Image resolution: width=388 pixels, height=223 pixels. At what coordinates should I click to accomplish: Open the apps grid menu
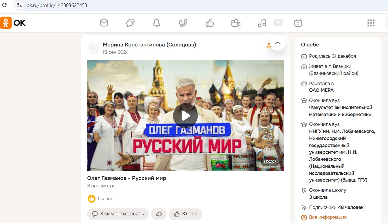point(371,23)
